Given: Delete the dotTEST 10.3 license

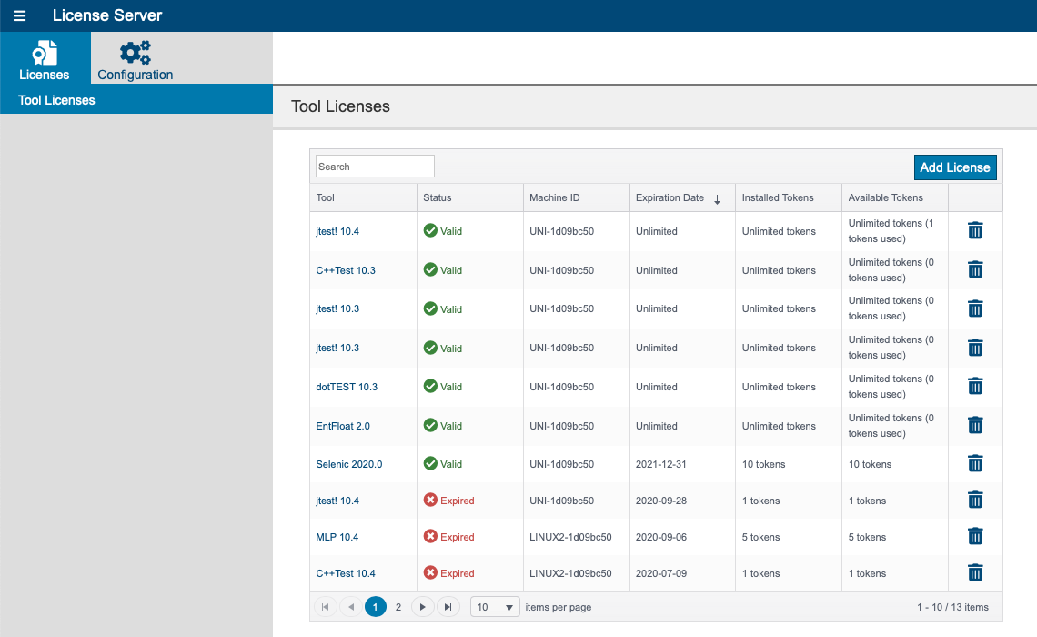Looking at the screenshot, I should (x=975, y=387).
